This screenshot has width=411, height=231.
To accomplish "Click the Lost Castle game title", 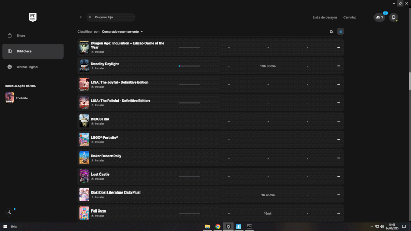I will (x=100, y=174).
